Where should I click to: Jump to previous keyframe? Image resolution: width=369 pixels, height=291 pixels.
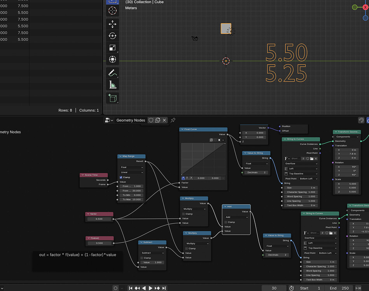point(137,288)
